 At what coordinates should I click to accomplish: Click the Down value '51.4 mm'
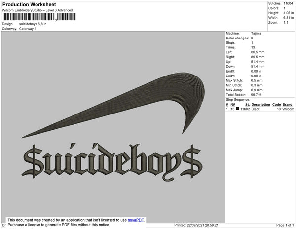point(258,66)
